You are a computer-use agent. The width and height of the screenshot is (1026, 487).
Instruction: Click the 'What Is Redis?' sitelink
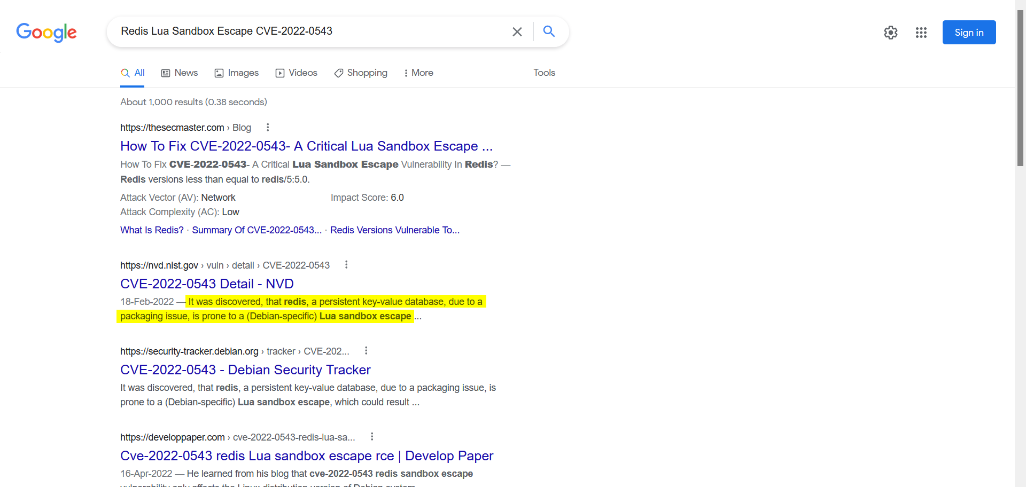152,230
